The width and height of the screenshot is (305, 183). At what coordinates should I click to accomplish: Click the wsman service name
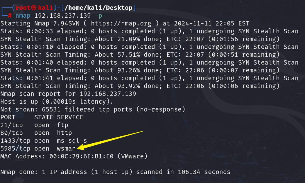pos(66,149)
